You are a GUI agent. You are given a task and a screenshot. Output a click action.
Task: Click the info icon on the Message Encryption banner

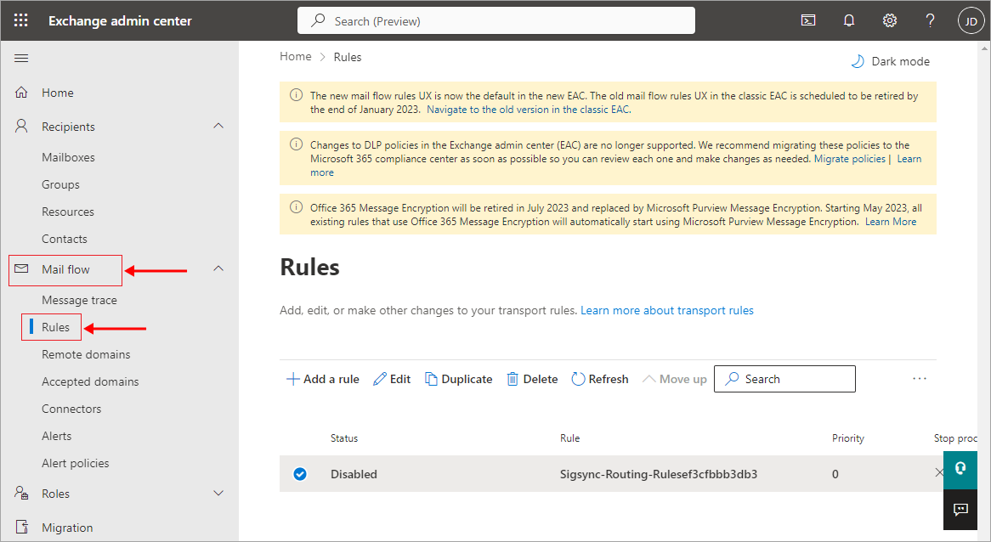[296, 206]
